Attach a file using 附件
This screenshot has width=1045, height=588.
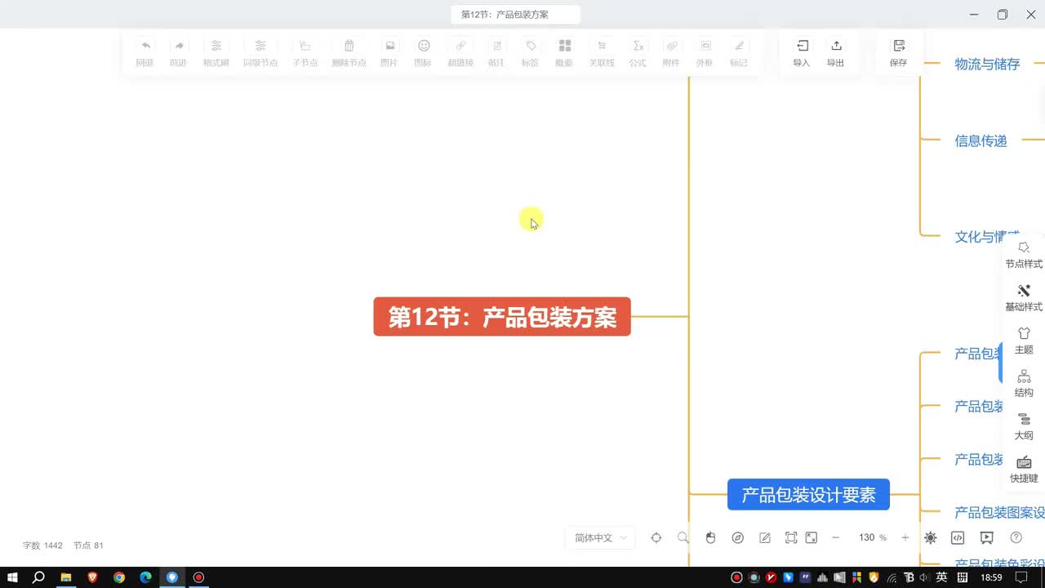click(671, 53)
